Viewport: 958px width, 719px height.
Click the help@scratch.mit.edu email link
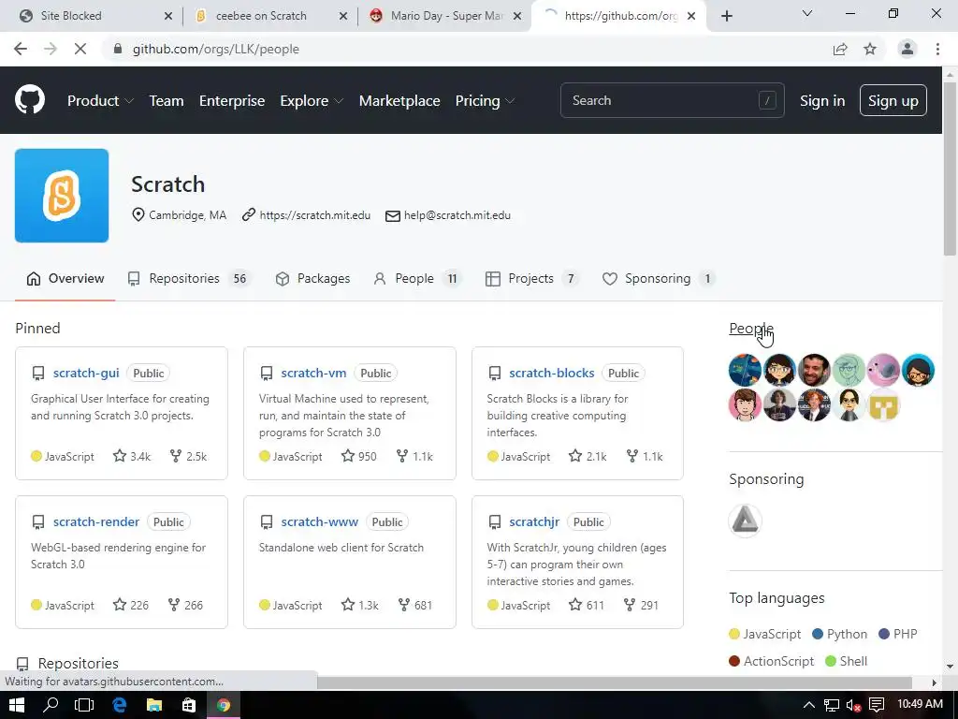pyautogui.click(x=457, y=215)
